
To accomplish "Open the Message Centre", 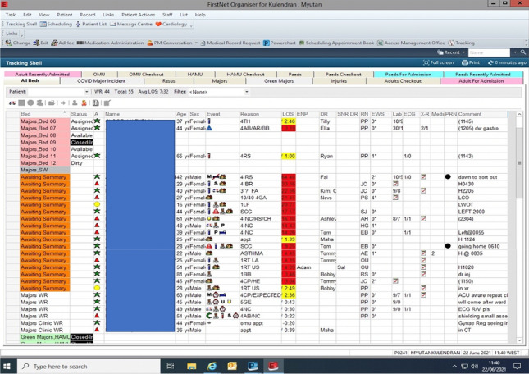I will [x=132, y=24].
